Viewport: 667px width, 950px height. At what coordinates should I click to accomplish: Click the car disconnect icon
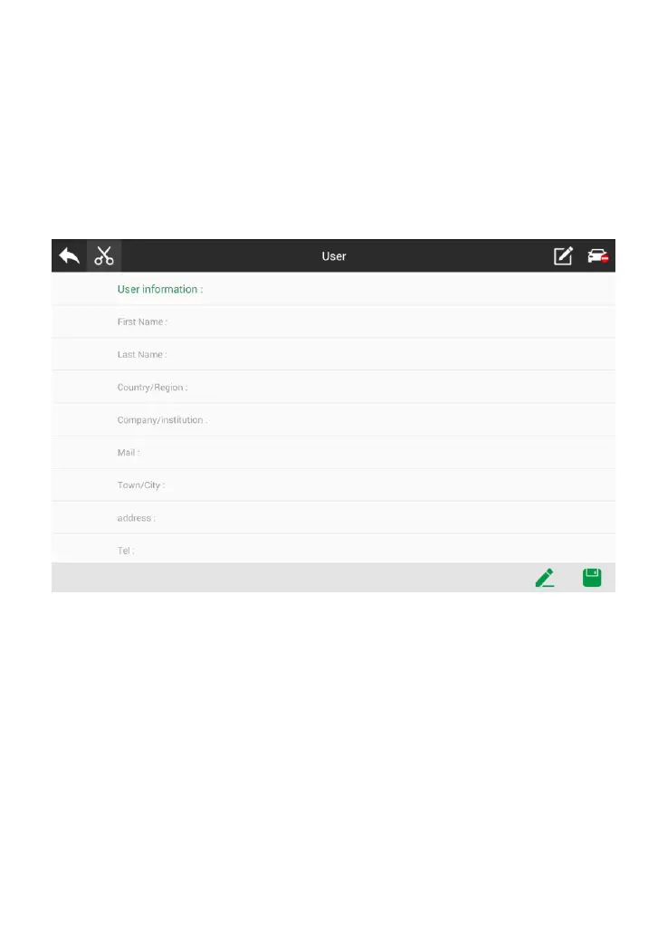click(597, 255)
